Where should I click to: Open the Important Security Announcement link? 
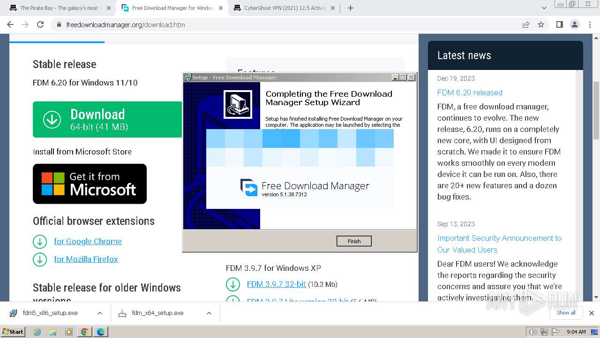point(499,244)
